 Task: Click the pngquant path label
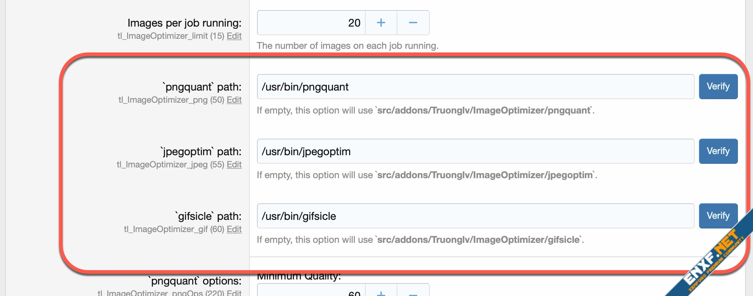pyautogui.click(x=202, y=87)
